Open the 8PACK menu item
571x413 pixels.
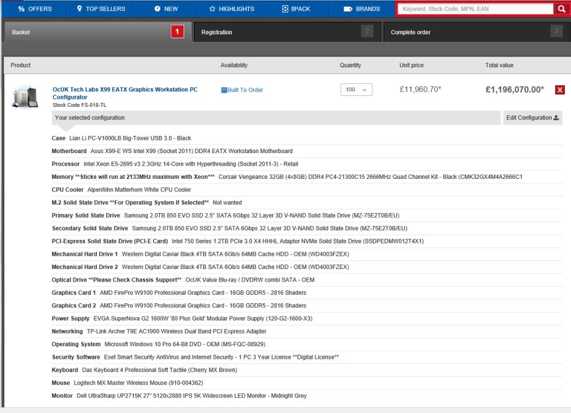(296, 9)
